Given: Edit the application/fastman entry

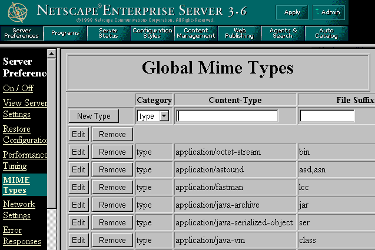Looking at the screenshot, I should (78, 188).
